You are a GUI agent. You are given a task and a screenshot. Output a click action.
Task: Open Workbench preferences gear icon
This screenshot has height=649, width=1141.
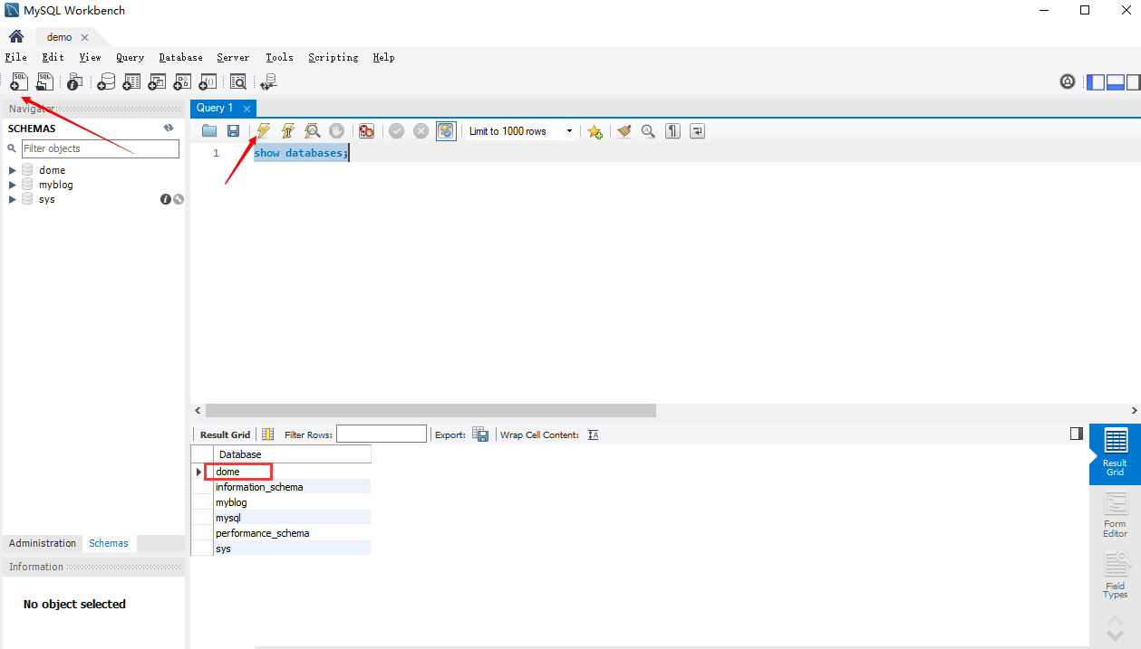pos(1068,82)
